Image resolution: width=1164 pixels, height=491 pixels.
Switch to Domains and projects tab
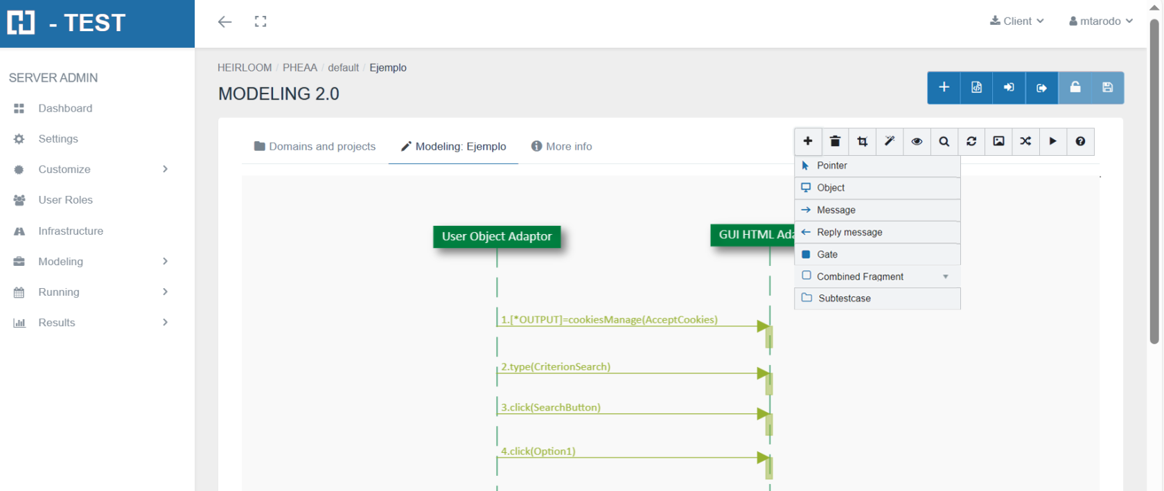click(315, 146)
